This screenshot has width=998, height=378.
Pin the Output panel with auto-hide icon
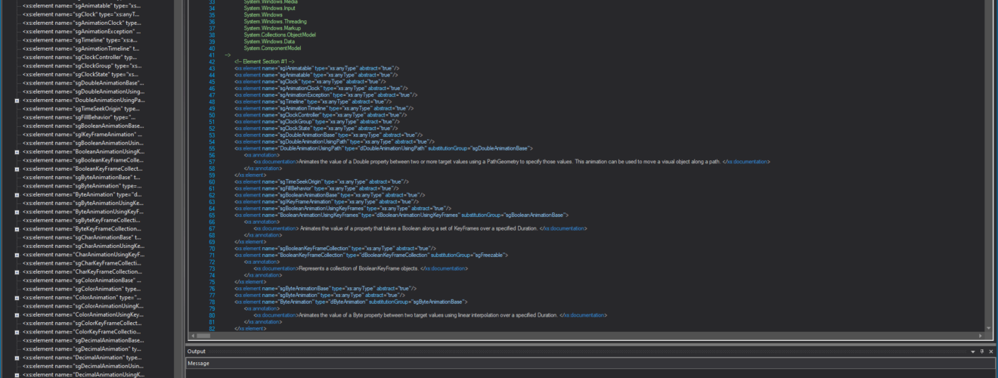click(x=981, y=352)
